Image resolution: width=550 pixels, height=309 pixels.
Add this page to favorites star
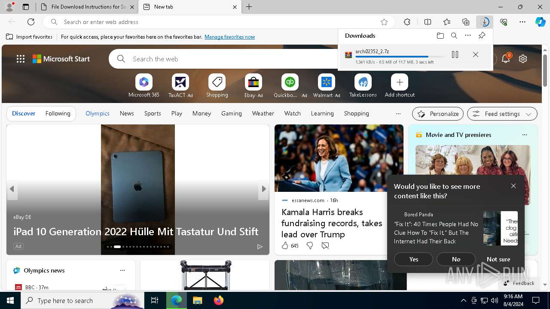384,22
